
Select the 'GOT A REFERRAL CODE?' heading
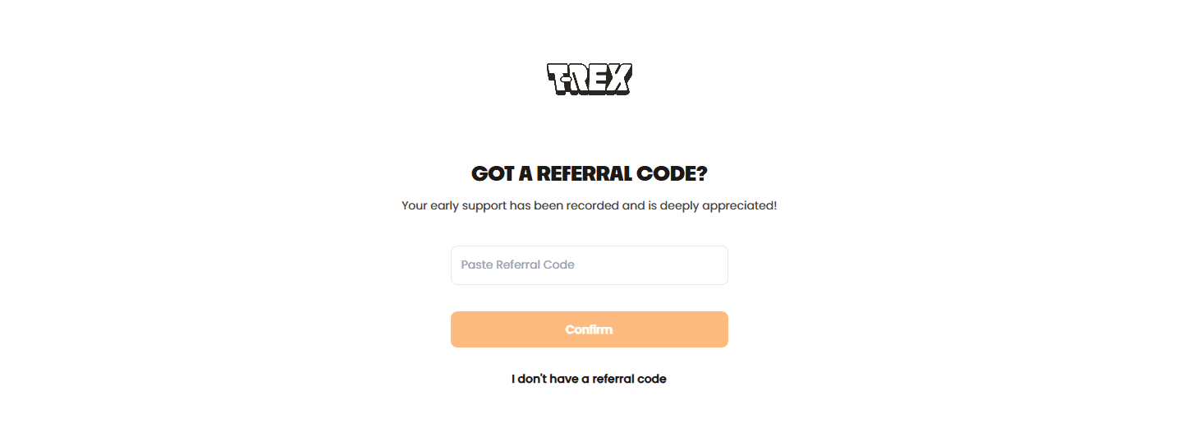[589, 174]
